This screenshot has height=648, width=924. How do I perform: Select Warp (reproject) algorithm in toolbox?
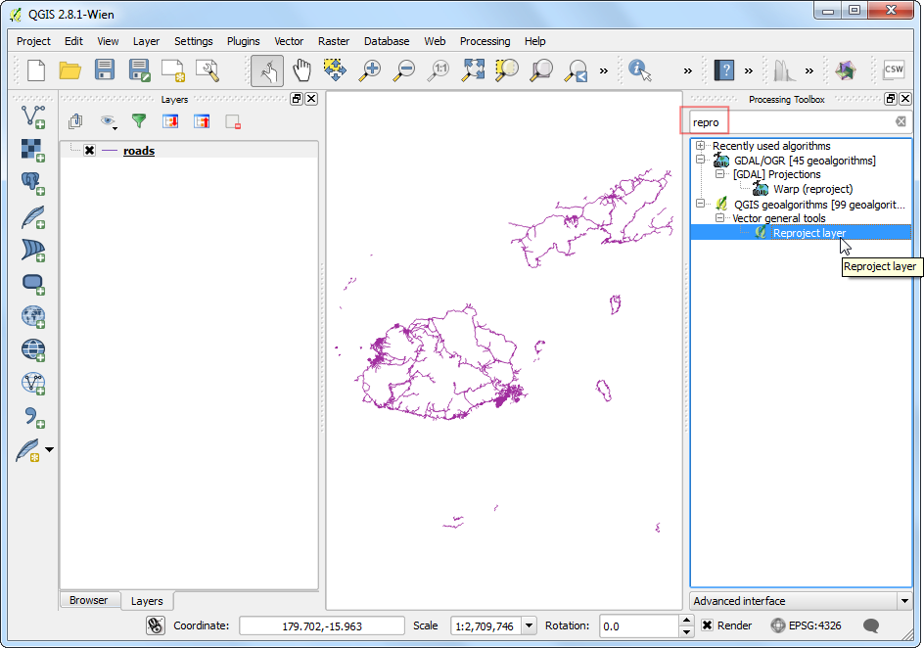coord(812,189)
